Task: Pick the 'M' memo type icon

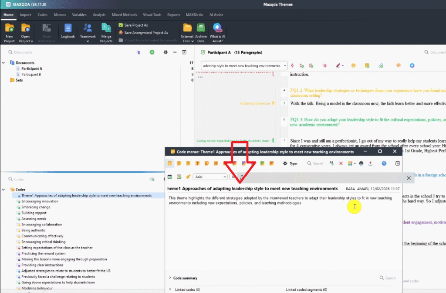Action: coord(216,164)
